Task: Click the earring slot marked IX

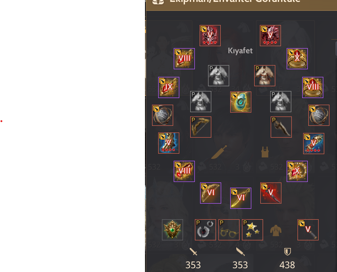Action: [168, 87]
